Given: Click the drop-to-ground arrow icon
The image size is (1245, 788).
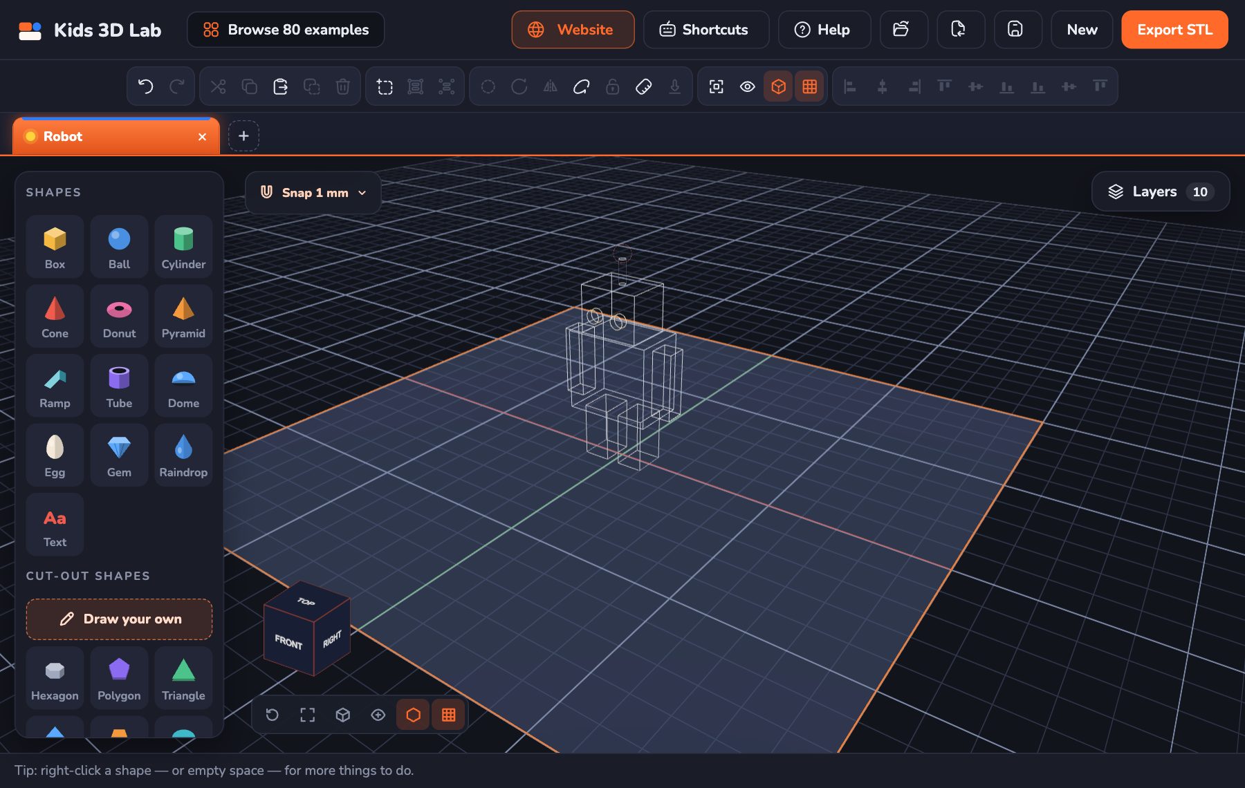Looking at the screenshot, I should [674, 86].
